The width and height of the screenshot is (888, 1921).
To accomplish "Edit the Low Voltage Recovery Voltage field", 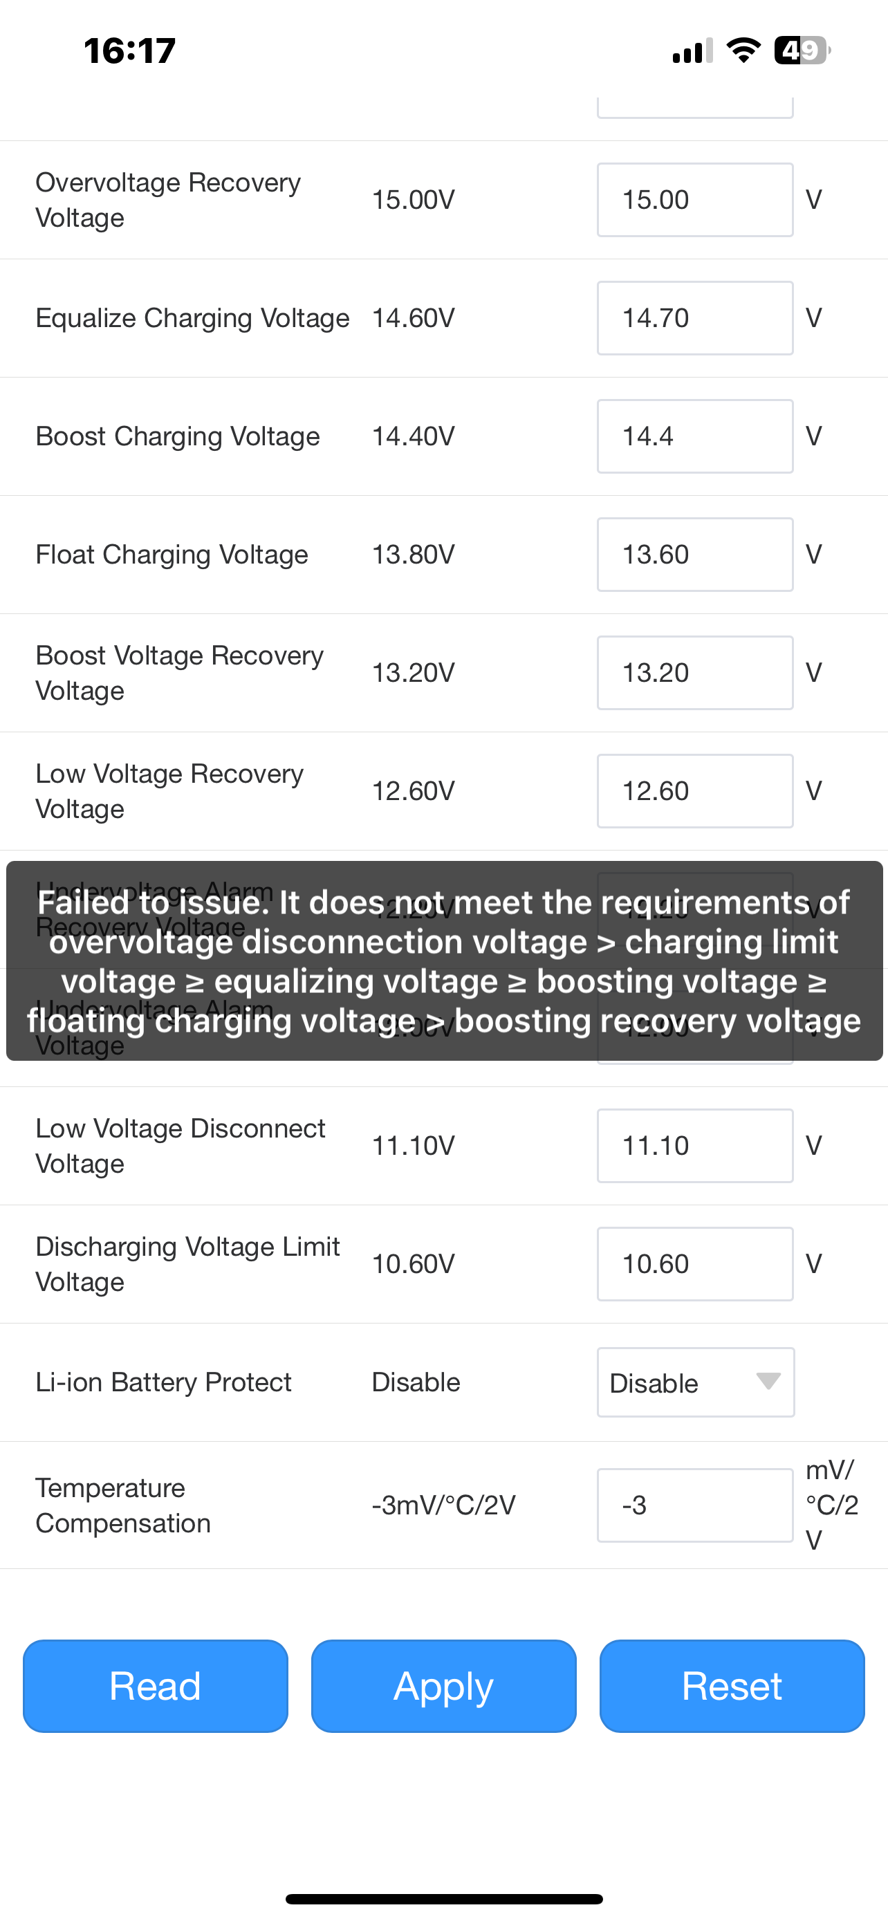I will click(x=694, y=791).
